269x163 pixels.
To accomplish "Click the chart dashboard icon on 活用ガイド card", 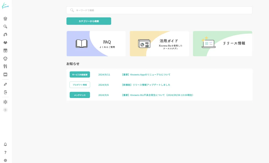I will point(144,44).
